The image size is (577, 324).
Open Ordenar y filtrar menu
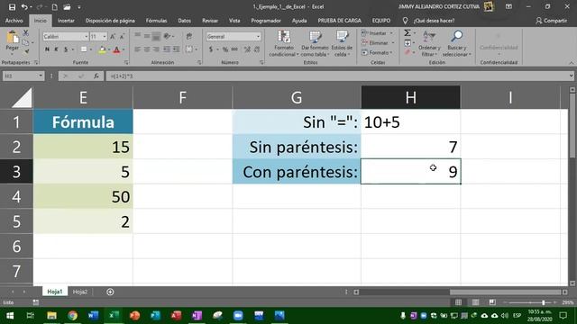[x=429, y=44]
